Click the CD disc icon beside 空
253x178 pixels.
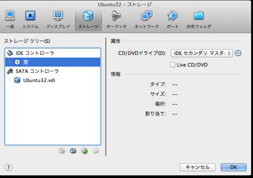point(17,62)
